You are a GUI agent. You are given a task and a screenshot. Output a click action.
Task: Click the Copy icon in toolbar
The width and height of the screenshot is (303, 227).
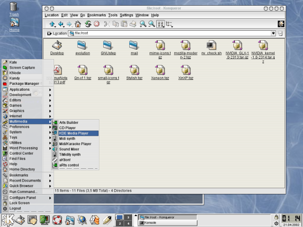[116, 24]
